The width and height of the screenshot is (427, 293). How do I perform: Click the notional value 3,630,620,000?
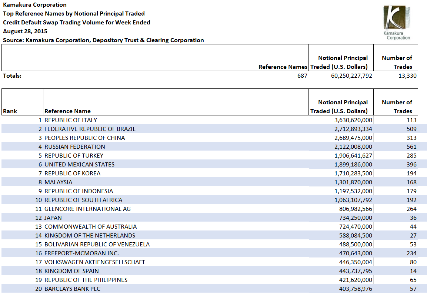pos(353,120)
